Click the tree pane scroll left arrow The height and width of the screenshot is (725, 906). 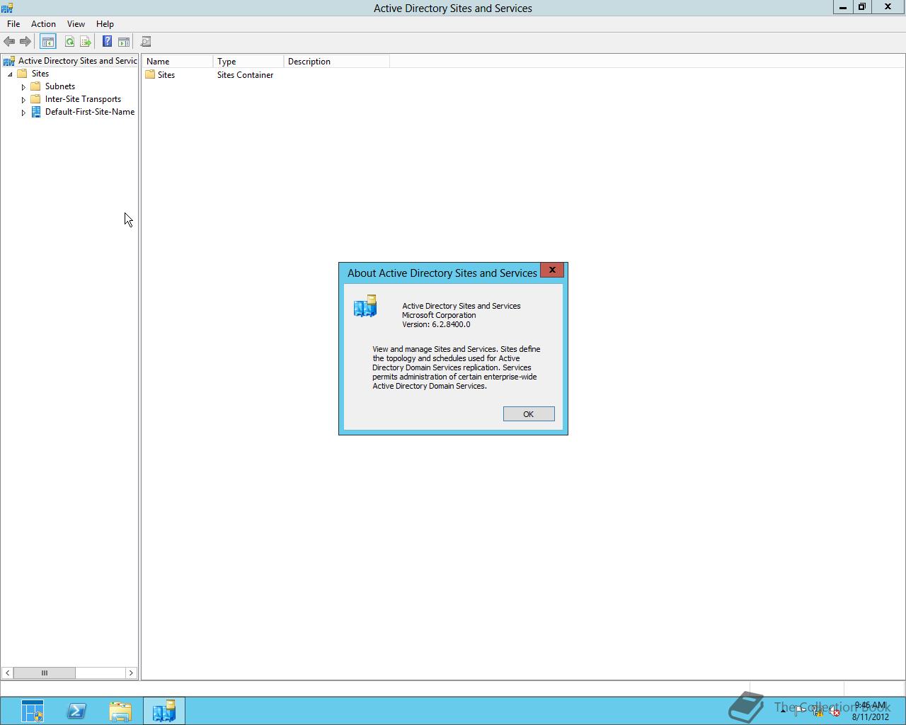pyautogui.click(x=7, y=673)
